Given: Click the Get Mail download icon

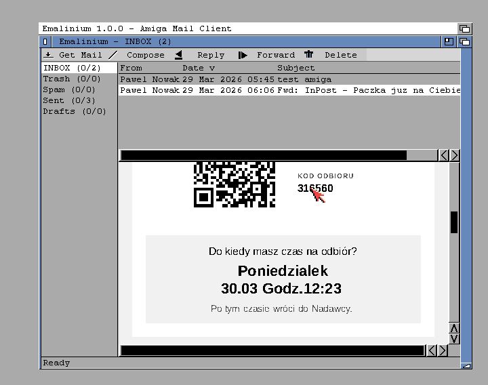Looking at the screenshot, I should 48,55.
